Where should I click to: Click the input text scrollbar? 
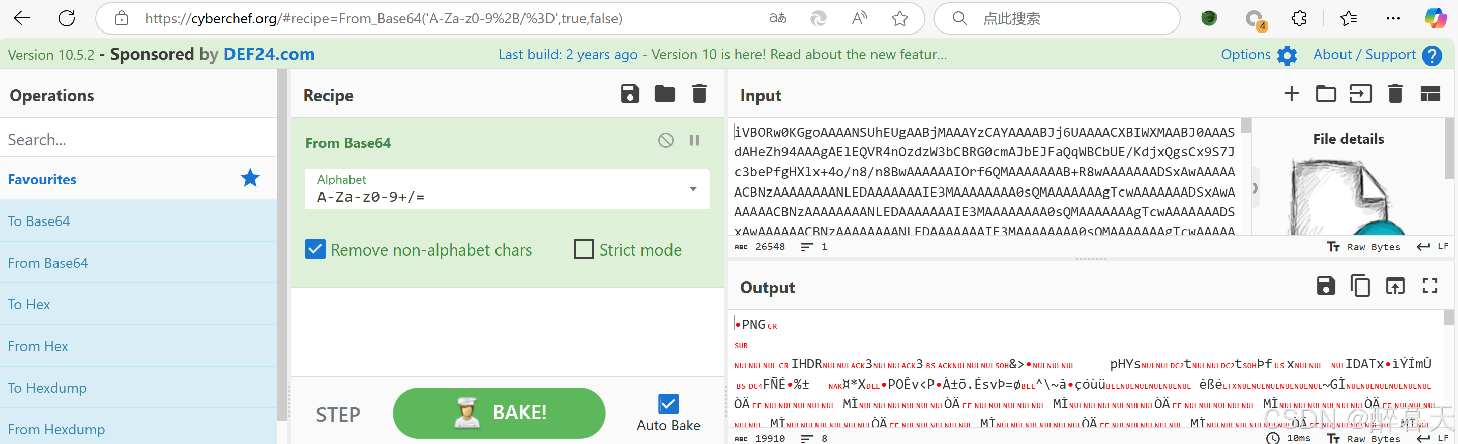tap(1245, 125)
